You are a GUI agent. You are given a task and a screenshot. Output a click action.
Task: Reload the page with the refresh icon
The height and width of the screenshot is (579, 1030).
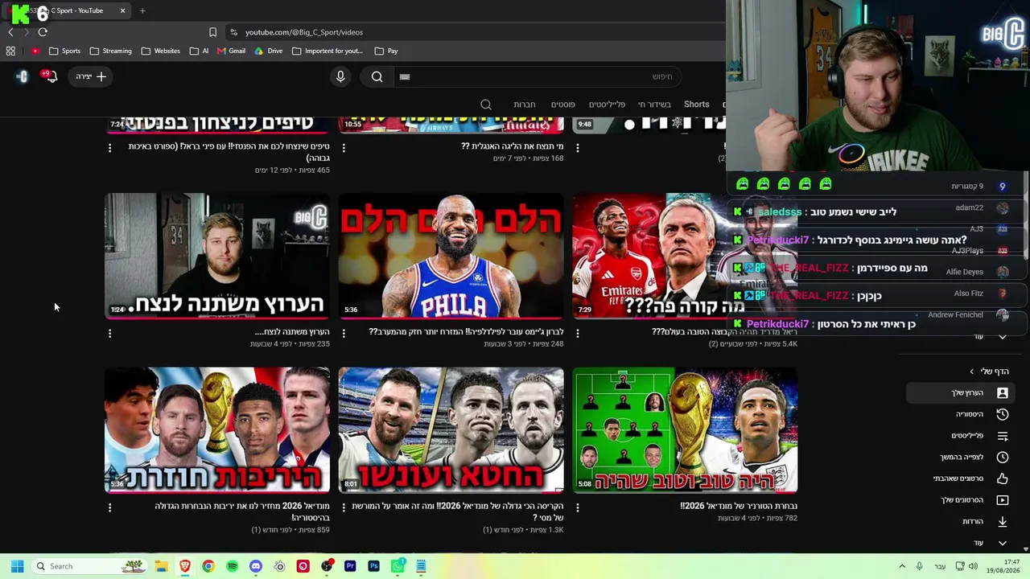pos(43,32)
